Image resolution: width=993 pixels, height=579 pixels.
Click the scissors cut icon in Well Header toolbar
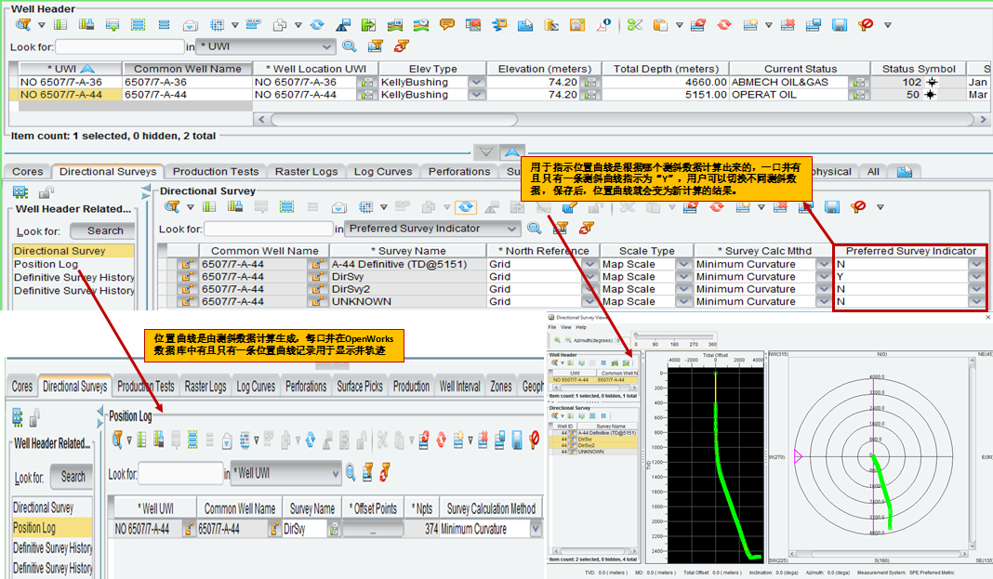pyautogui.click(x=634, y=25)
